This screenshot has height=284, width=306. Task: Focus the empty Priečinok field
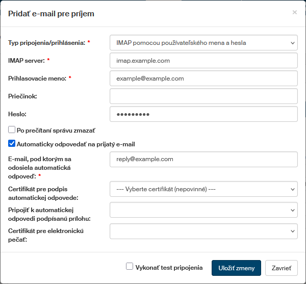coord(203,96)
